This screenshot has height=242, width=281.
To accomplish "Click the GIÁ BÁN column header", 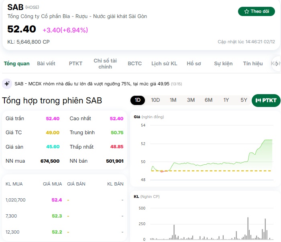I will click(x=76, y=184).
